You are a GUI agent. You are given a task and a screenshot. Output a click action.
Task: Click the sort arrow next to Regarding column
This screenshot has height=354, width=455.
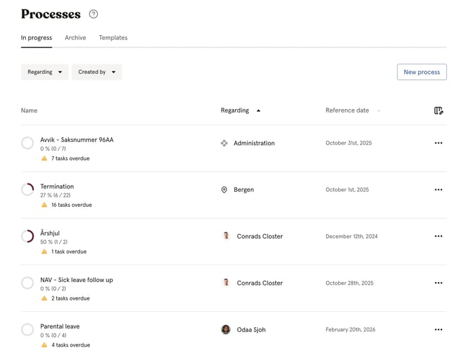tap(258, 111)
